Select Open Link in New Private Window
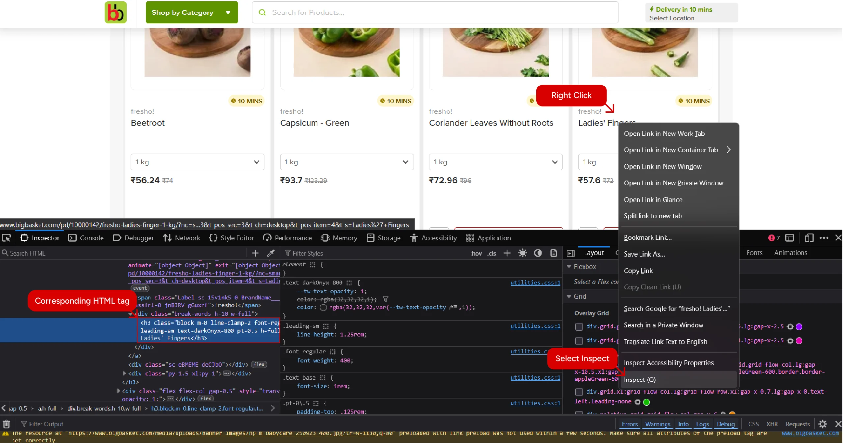 [x=673, y=183]
